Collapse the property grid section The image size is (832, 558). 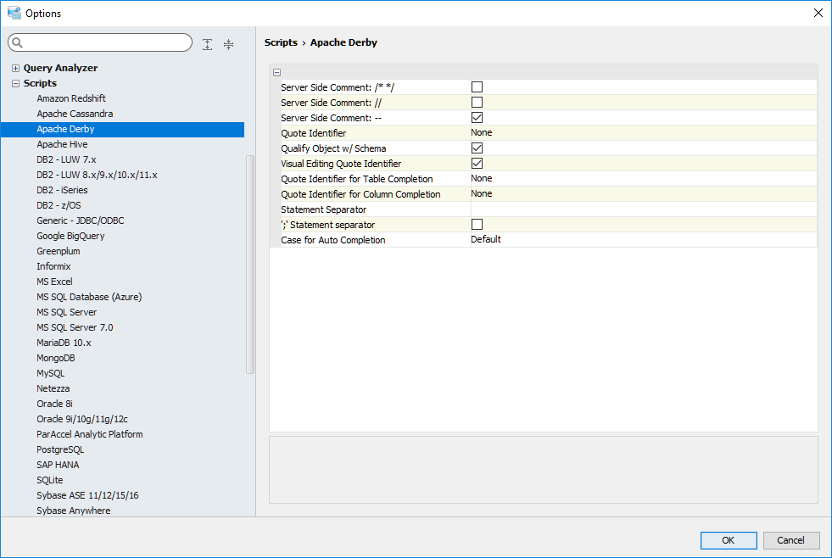[x=277, y=73]
